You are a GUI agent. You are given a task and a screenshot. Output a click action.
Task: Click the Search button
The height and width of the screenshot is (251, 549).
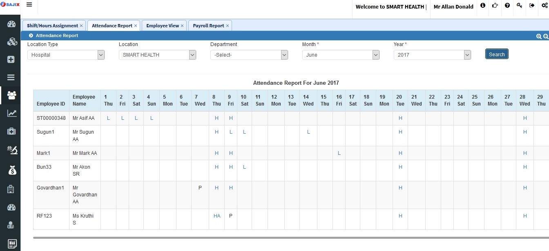[497, 54]
